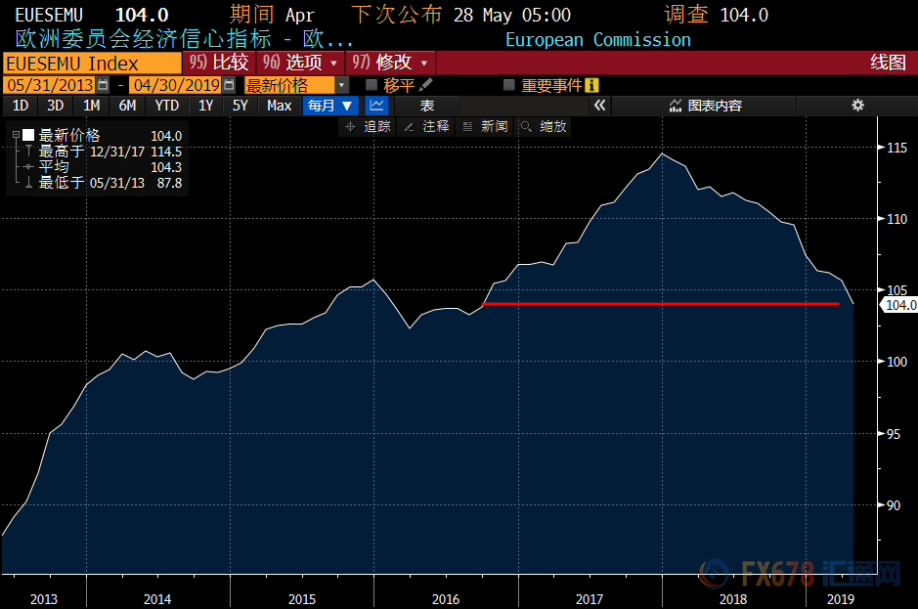This screenshot has height=609, width=918.
Task: Open 图表内容 chart content panel
Action: click(x=705, y=106)
